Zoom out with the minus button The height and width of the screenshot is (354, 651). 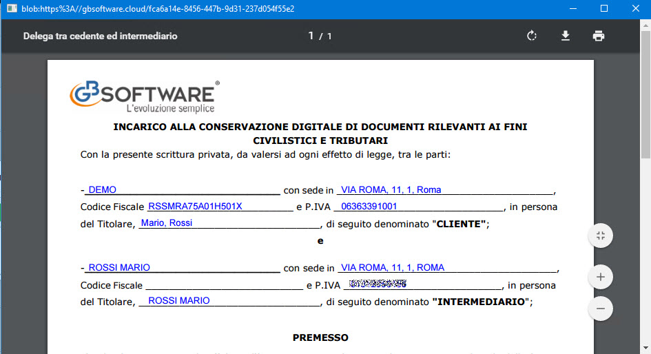point(600,309)
